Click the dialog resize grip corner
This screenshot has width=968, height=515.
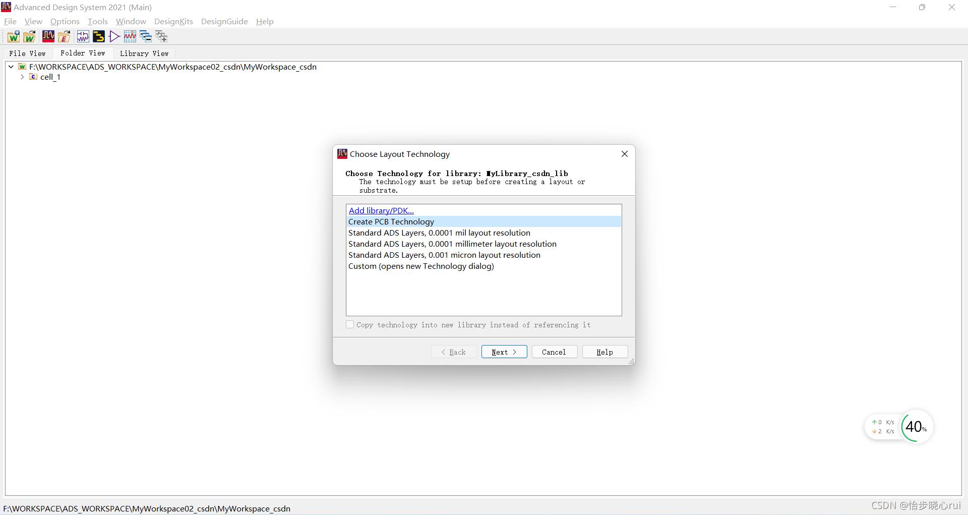click(631, 362)
